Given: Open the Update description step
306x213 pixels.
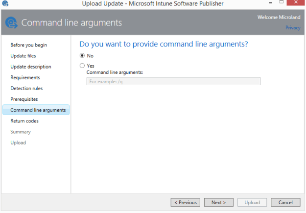Looking at the screenshot, I should pyautogui.click(x=31, y=67).
